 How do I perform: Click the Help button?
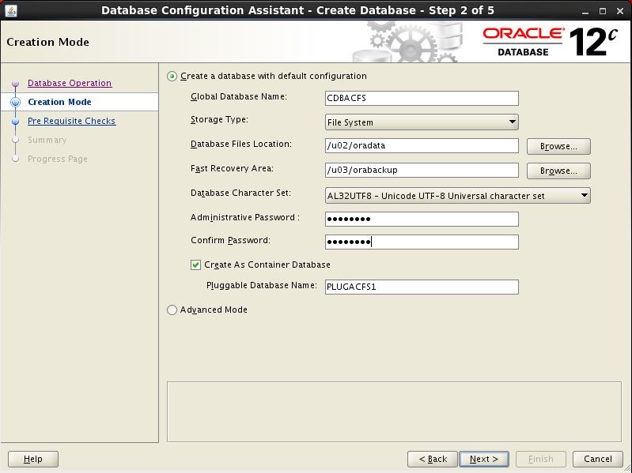(33, 459)
